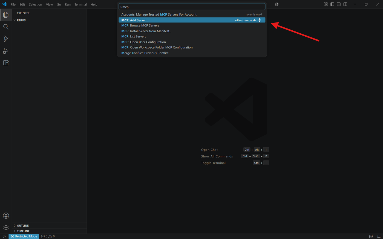Click the VS Code logo in title bar

click(x=4, y=4)
